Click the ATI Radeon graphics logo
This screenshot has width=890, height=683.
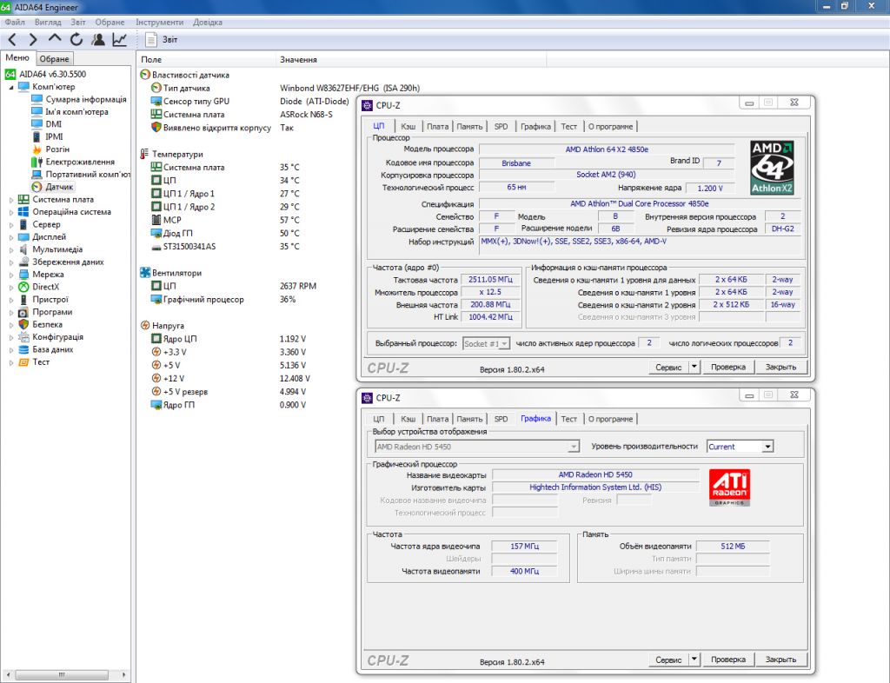coord(729,487)
